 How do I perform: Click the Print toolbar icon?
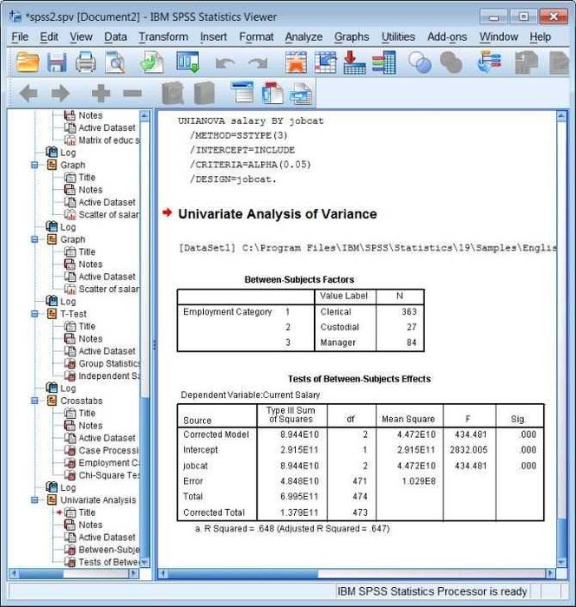[86, 62]
